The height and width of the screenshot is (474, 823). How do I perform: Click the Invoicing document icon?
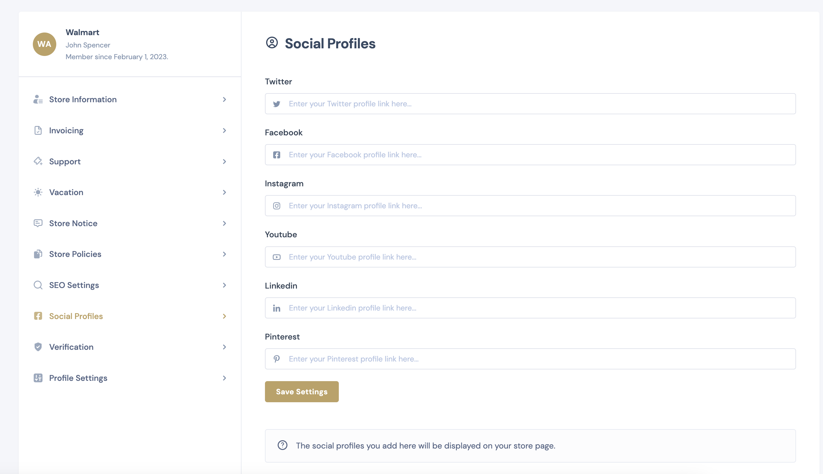tap(38, 131)
